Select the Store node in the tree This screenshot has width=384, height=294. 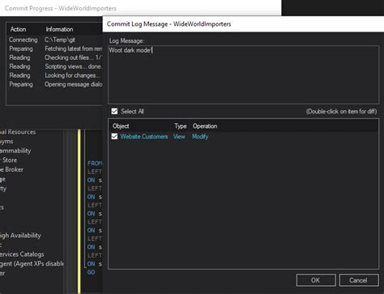point(10,160)
